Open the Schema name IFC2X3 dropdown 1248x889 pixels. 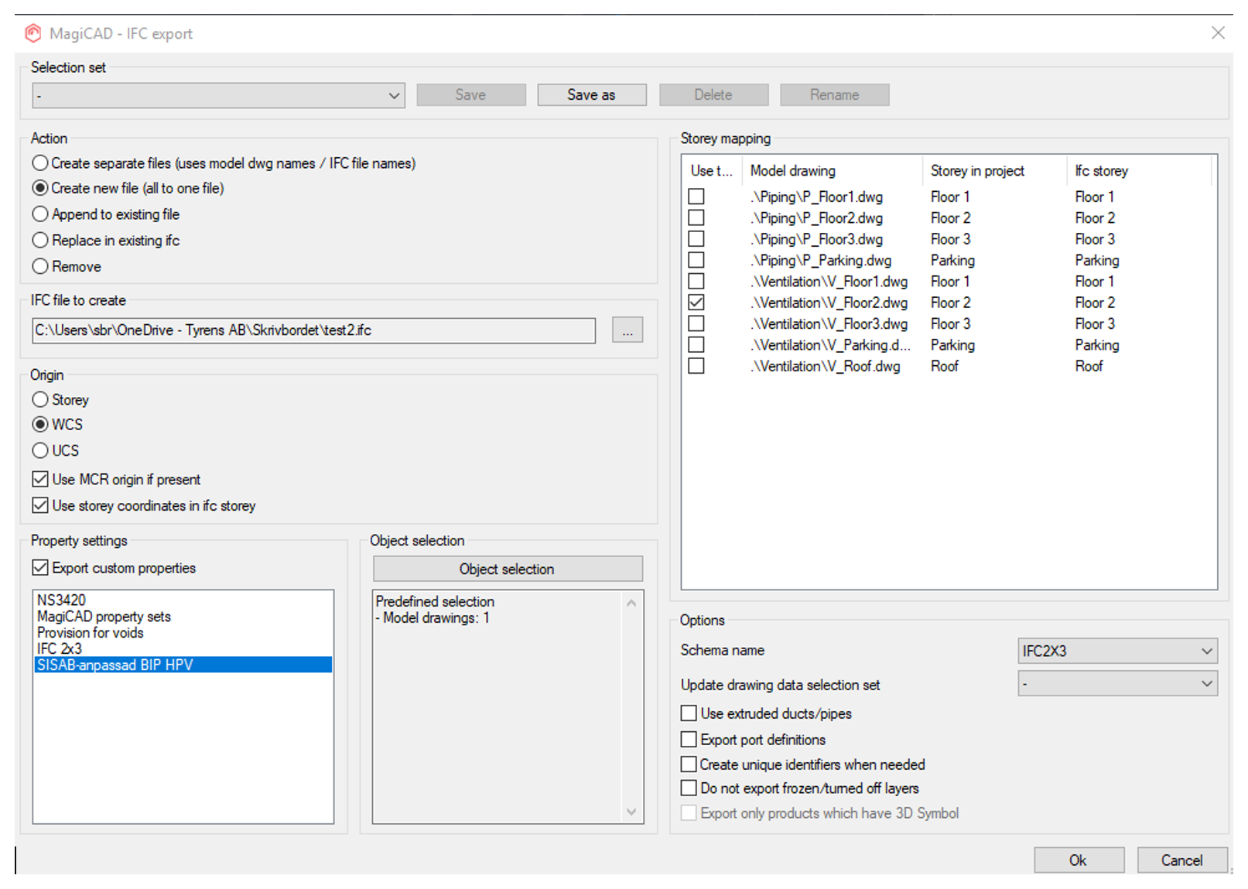point(1117,651)
